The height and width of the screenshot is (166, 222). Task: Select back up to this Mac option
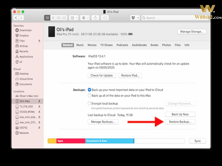pyautogui.click(x=89, y=95)
